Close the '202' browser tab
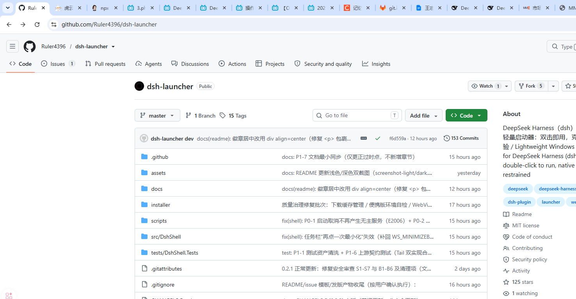This screenshot has width=576, height=299. 332,8
